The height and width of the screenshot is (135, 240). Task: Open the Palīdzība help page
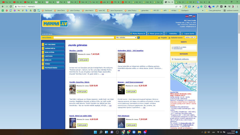[x=172, y=34]
